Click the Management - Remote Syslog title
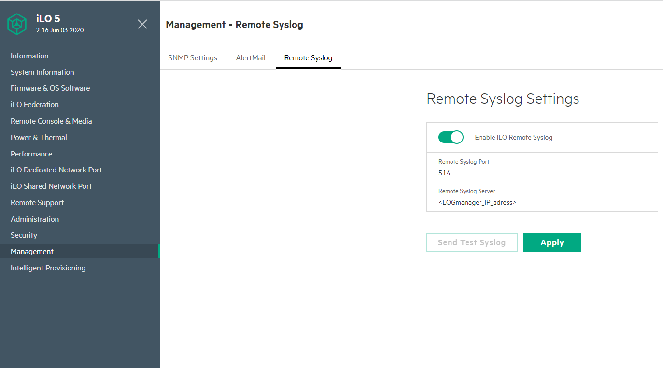Screen dimensions: 663x368 pyautogui.click(x=234, y=25)
